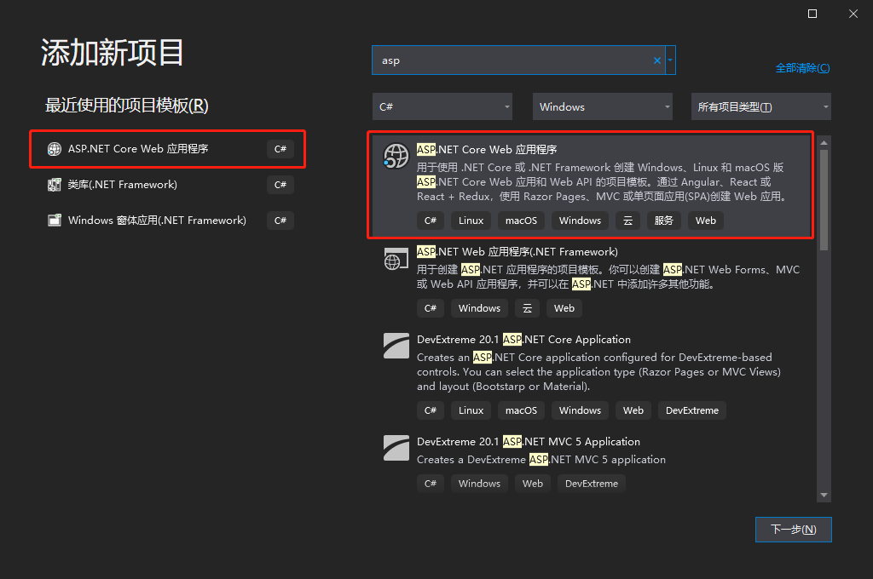Click the 类库(.NET Framework) recent template icon
This screenshot has width=873, height=579.
click(x=54, y=185)
